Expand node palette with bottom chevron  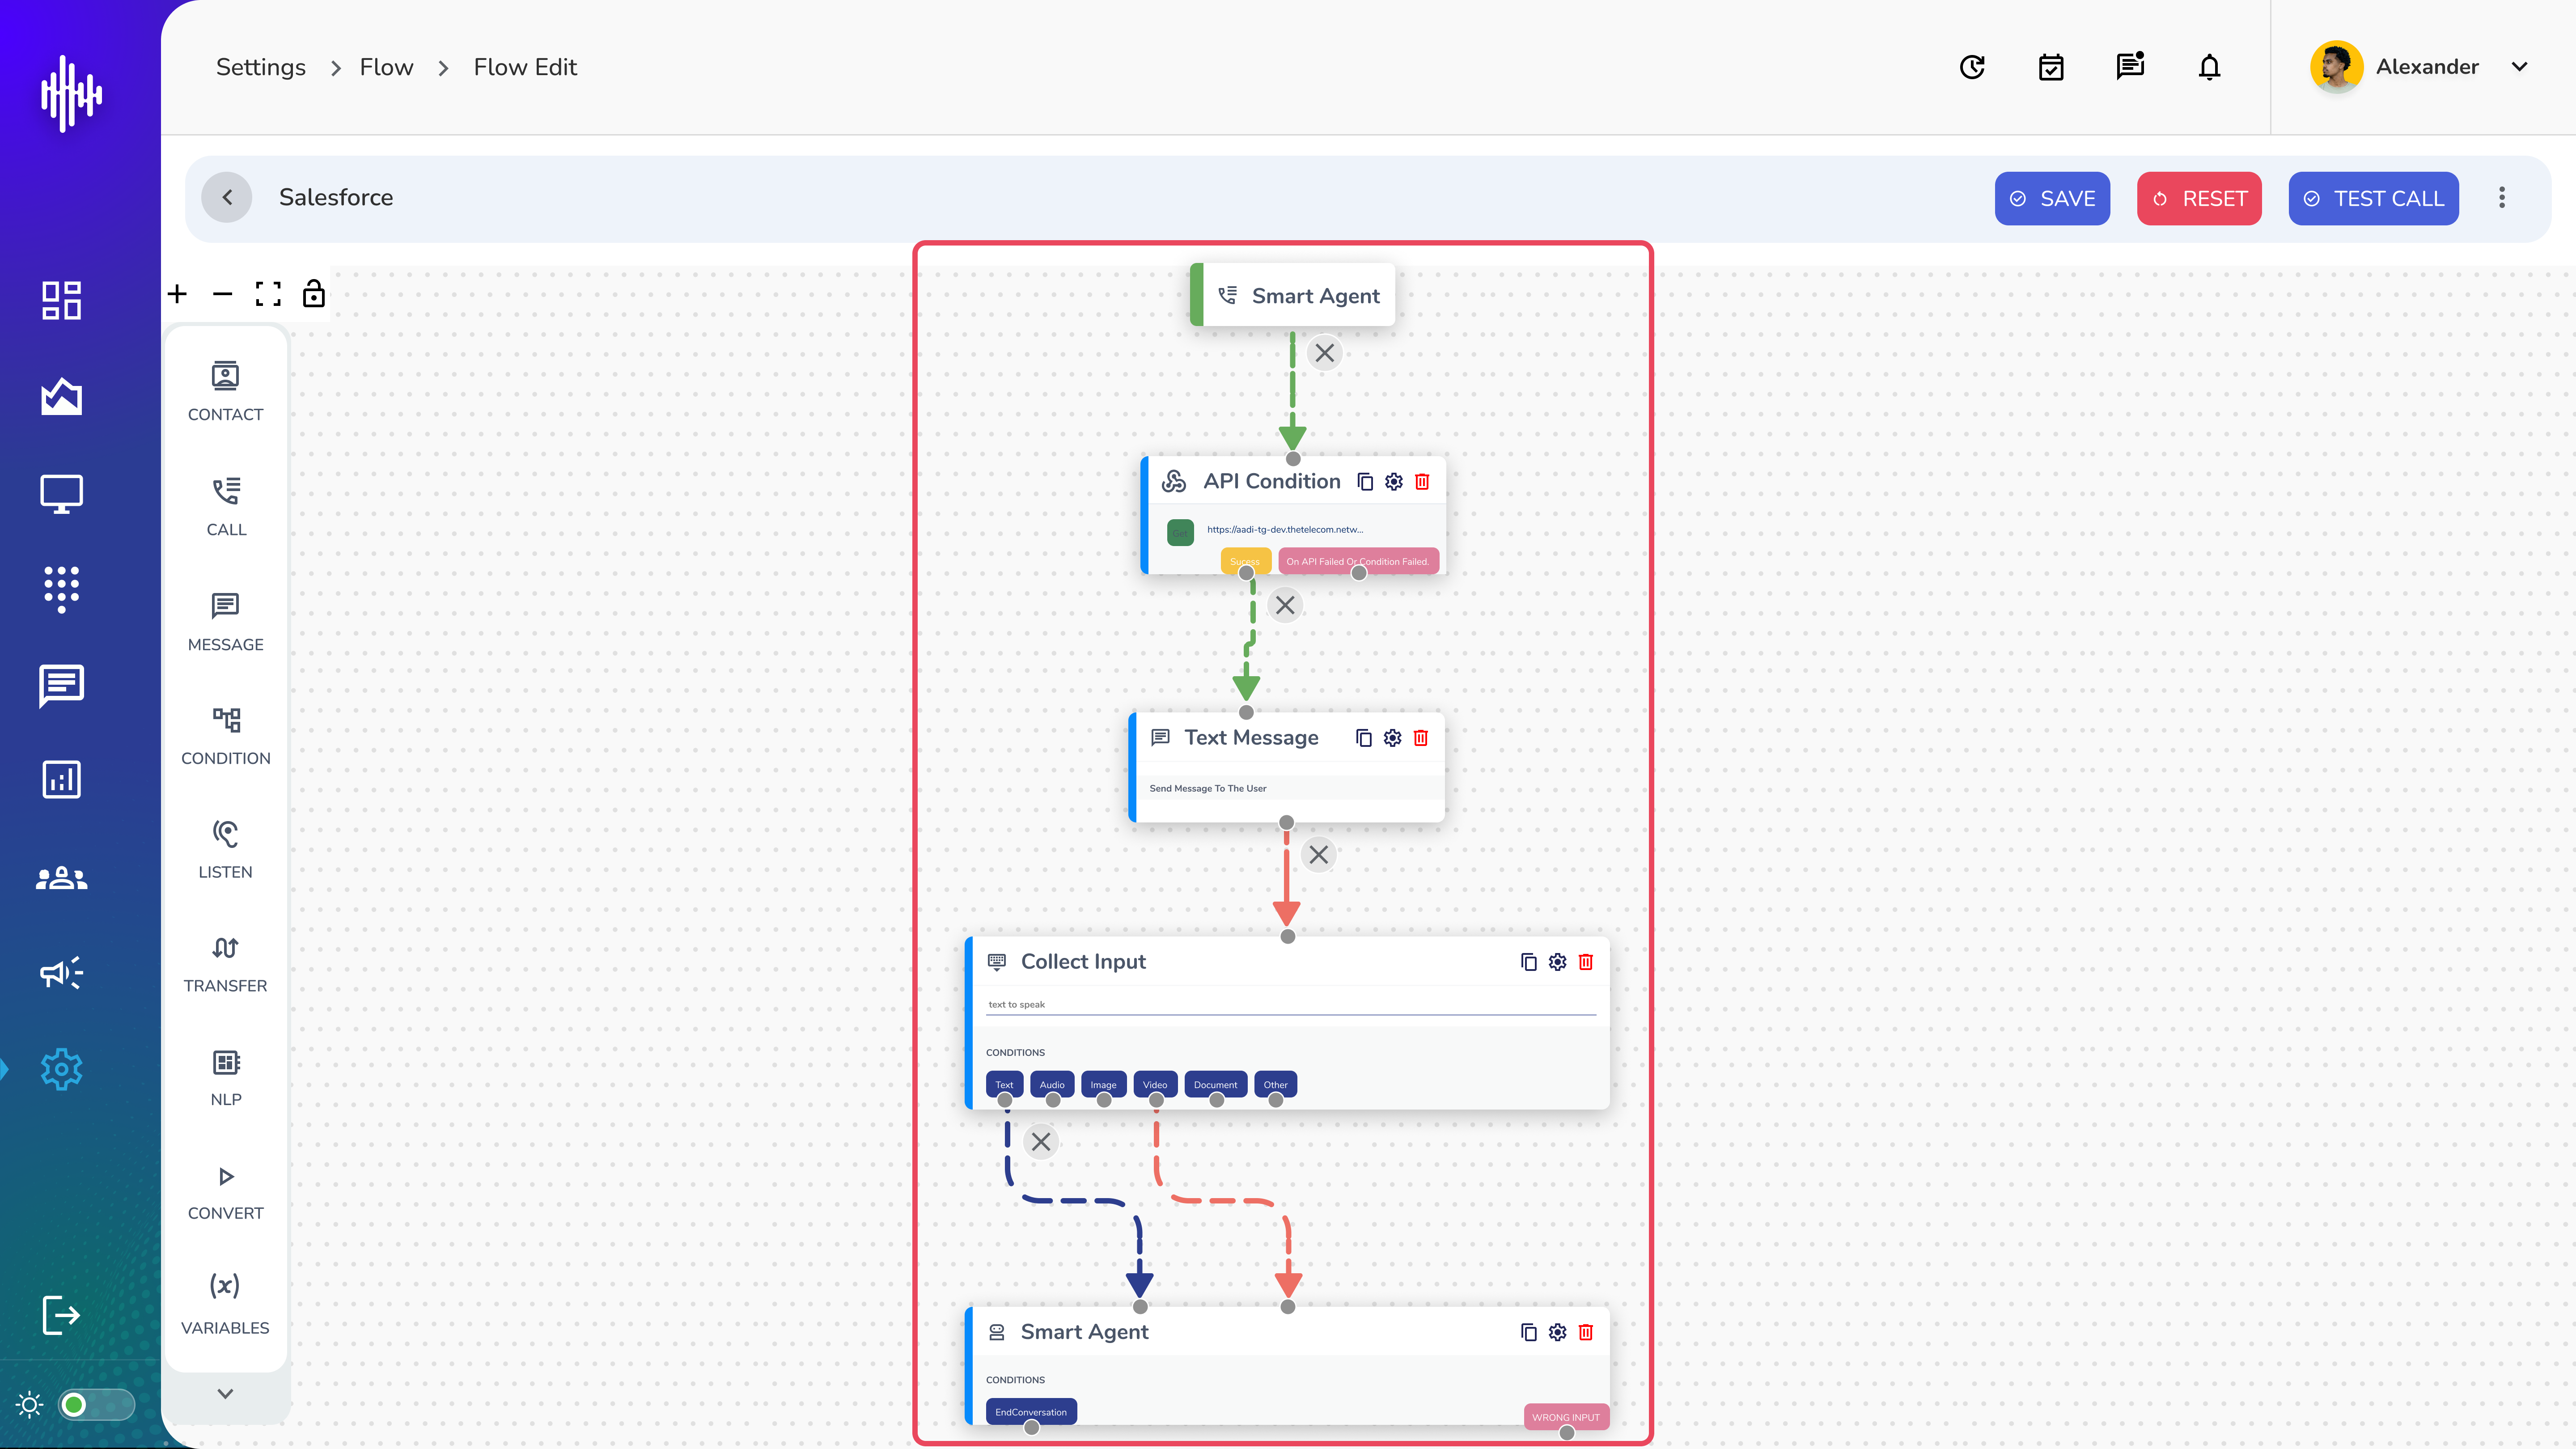(x=225, y=1394)
